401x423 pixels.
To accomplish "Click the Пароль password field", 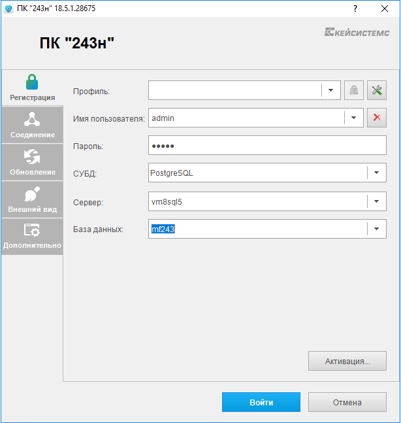I will pyautogui.click(x=267, y=145).
